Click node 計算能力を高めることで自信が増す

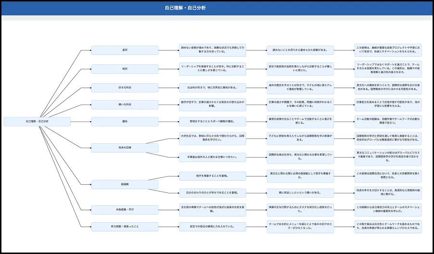coord(388,105)
